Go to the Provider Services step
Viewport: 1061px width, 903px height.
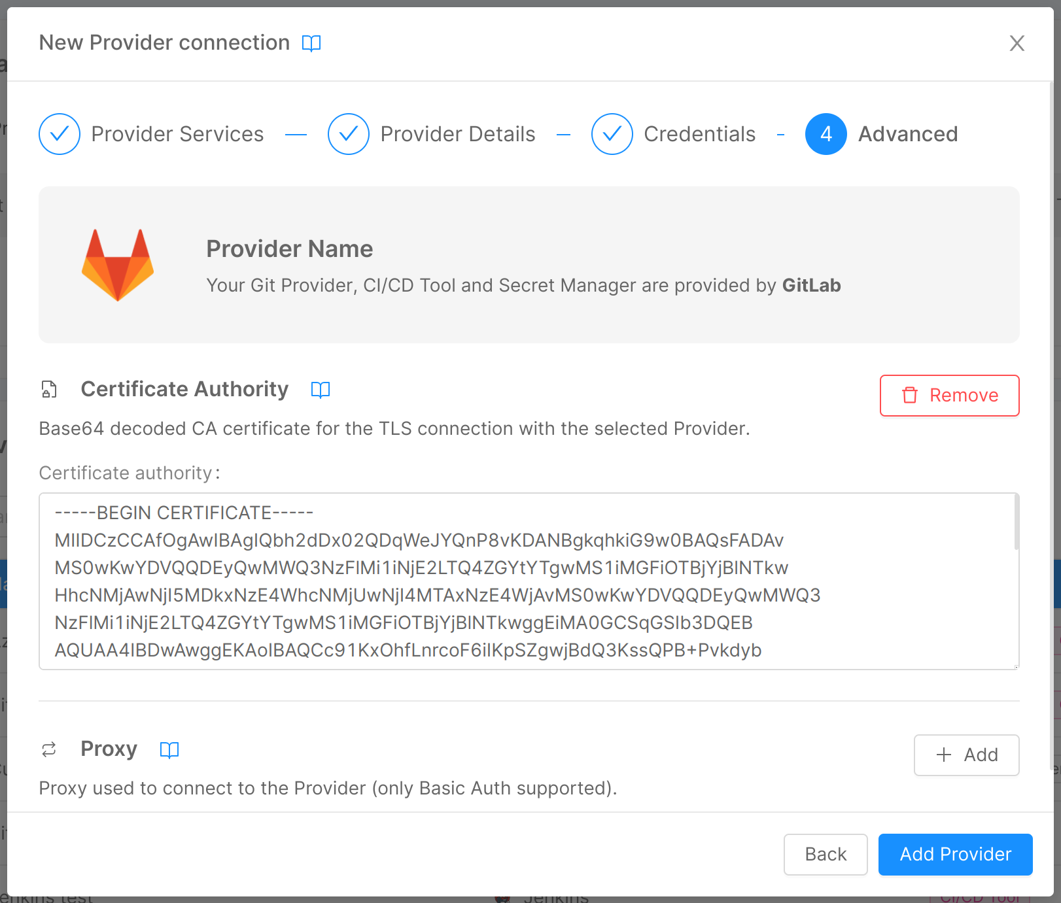pos(177,134)
